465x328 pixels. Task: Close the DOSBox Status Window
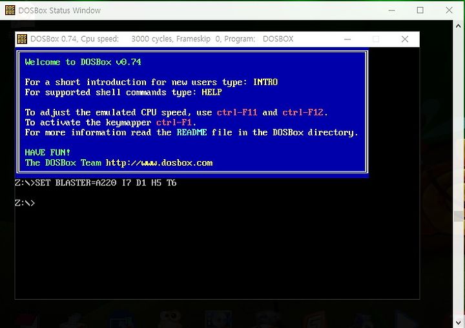coord(449,10)
